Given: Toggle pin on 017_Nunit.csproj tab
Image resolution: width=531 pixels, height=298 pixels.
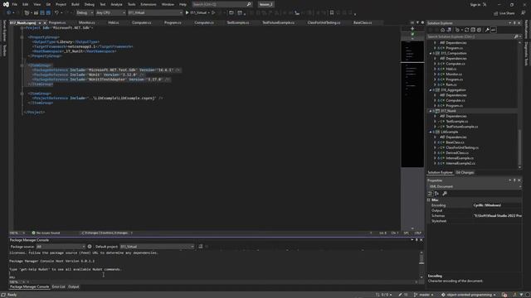Looking at the screenshot, I should pos(40,23).
